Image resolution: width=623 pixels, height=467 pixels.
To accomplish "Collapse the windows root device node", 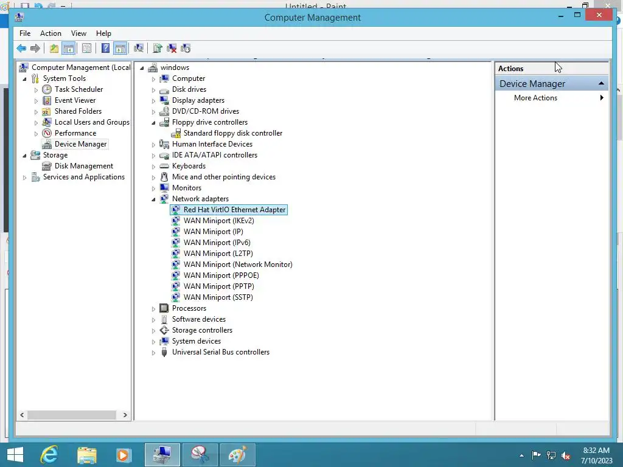I will [142, 68].
